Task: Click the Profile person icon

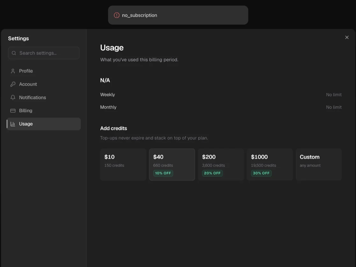Action: 13,71
